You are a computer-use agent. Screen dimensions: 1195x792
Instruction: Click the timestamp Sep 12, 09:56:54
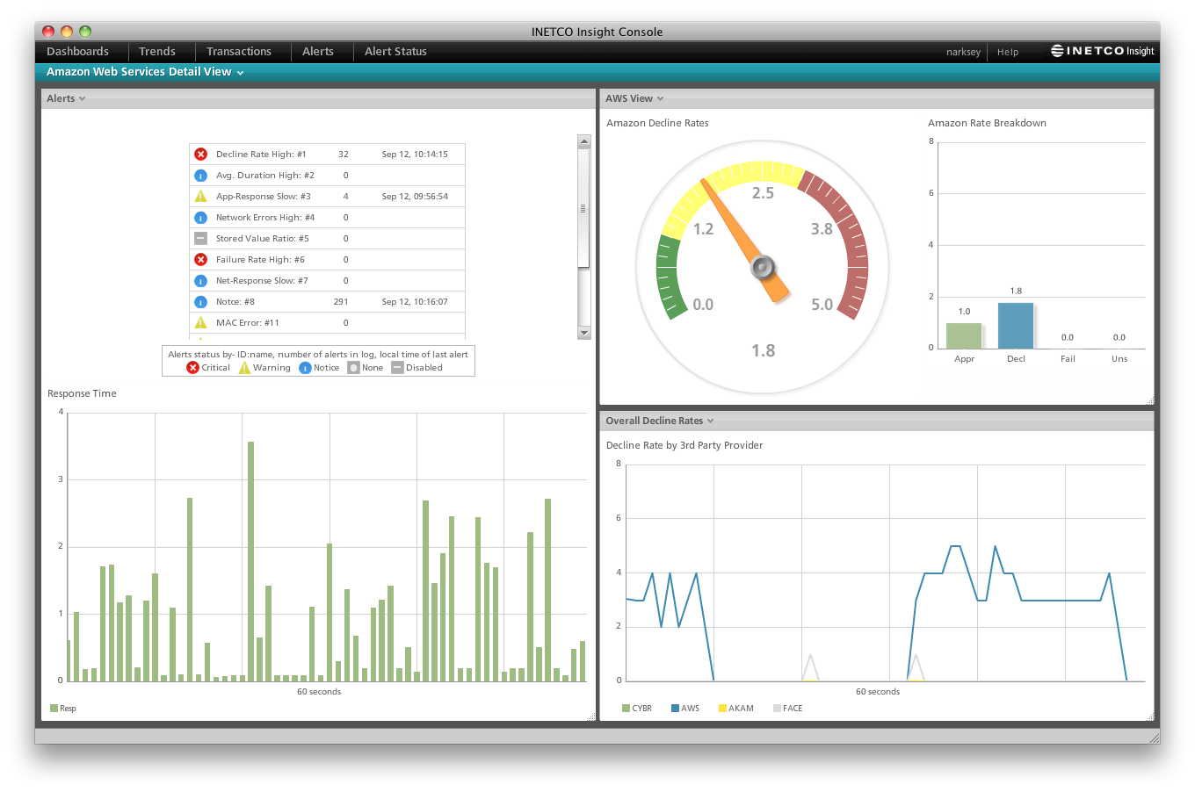point(415,196)
